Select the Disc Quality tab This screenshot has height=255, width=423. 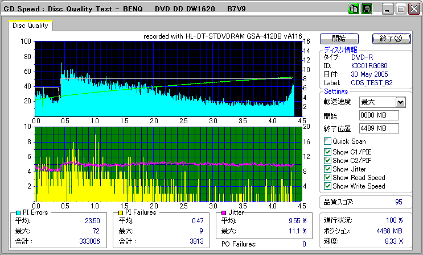point(30,26)
